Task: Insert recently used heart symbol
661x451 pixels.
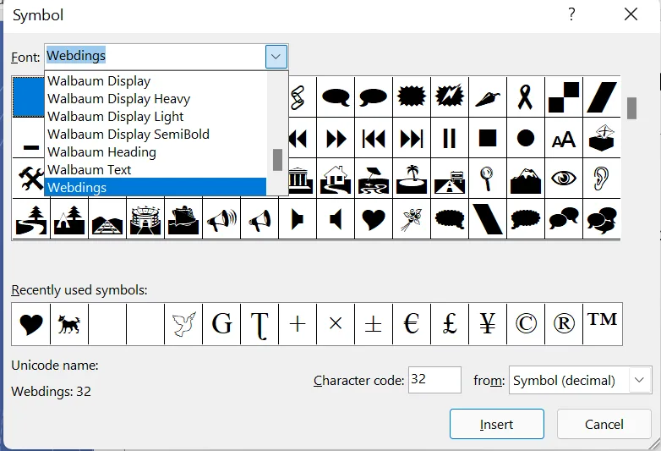Action: point(31,324)
